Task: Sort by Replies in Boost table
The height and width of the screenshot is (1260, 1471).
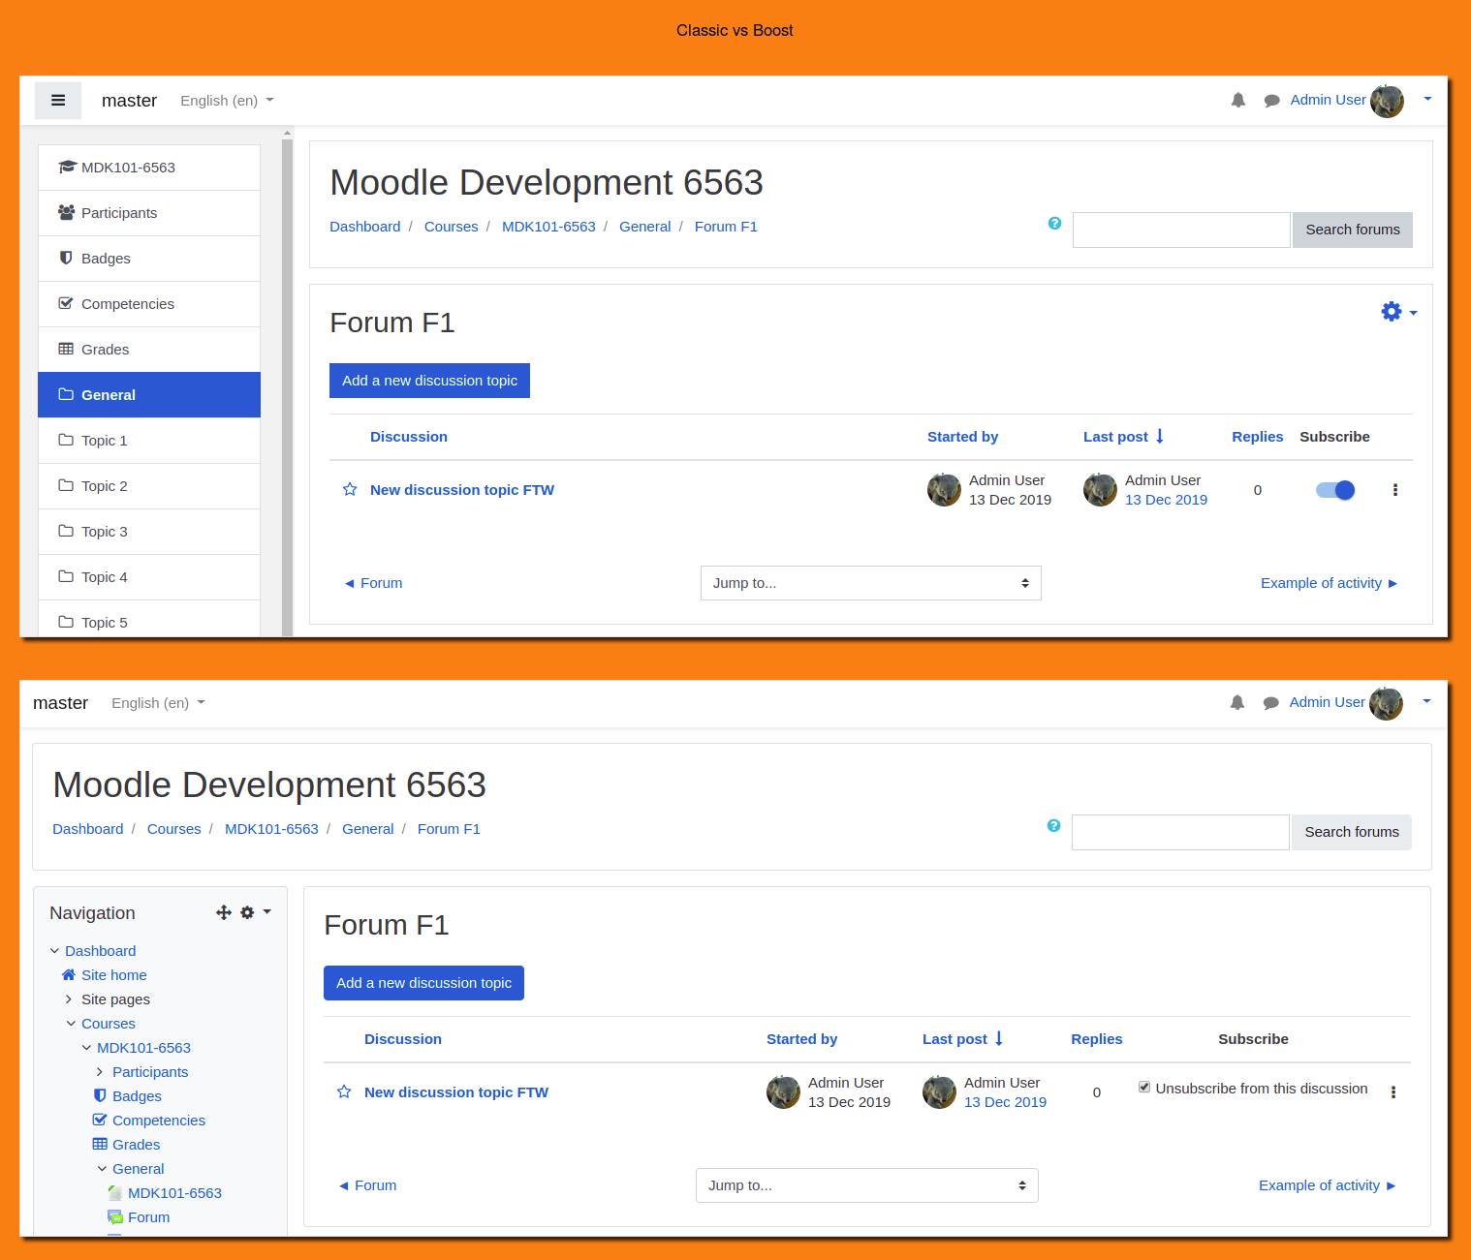Action: 1258,437
